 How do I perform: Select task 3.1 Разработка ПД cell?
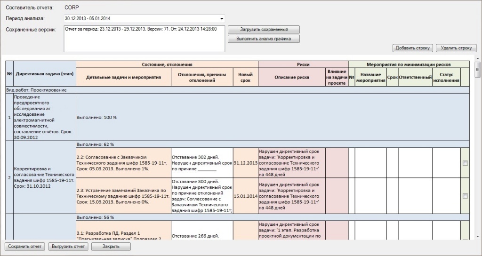pos(123,231)
